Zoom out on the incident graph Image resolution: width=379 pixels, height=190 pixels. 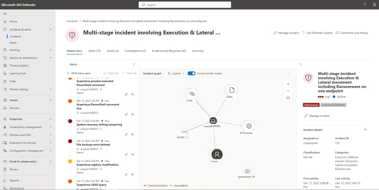point(288,91)
